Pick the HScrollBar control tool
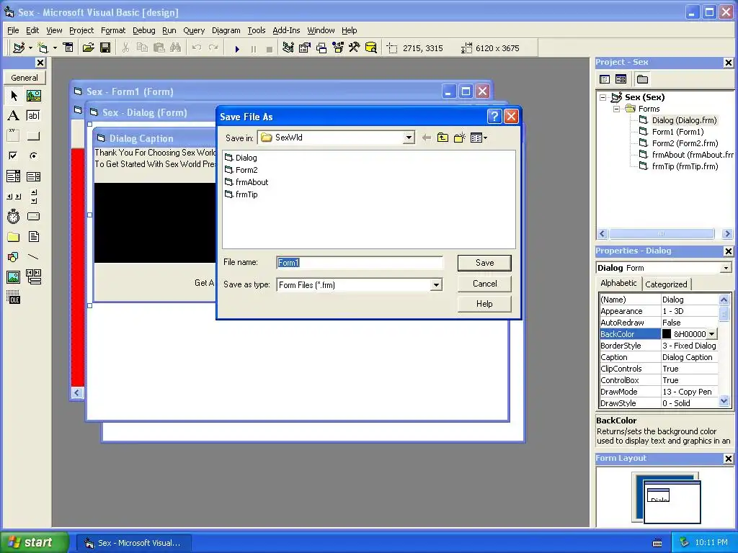The width and height of the screenshot is (738, 553). [14, 196]
